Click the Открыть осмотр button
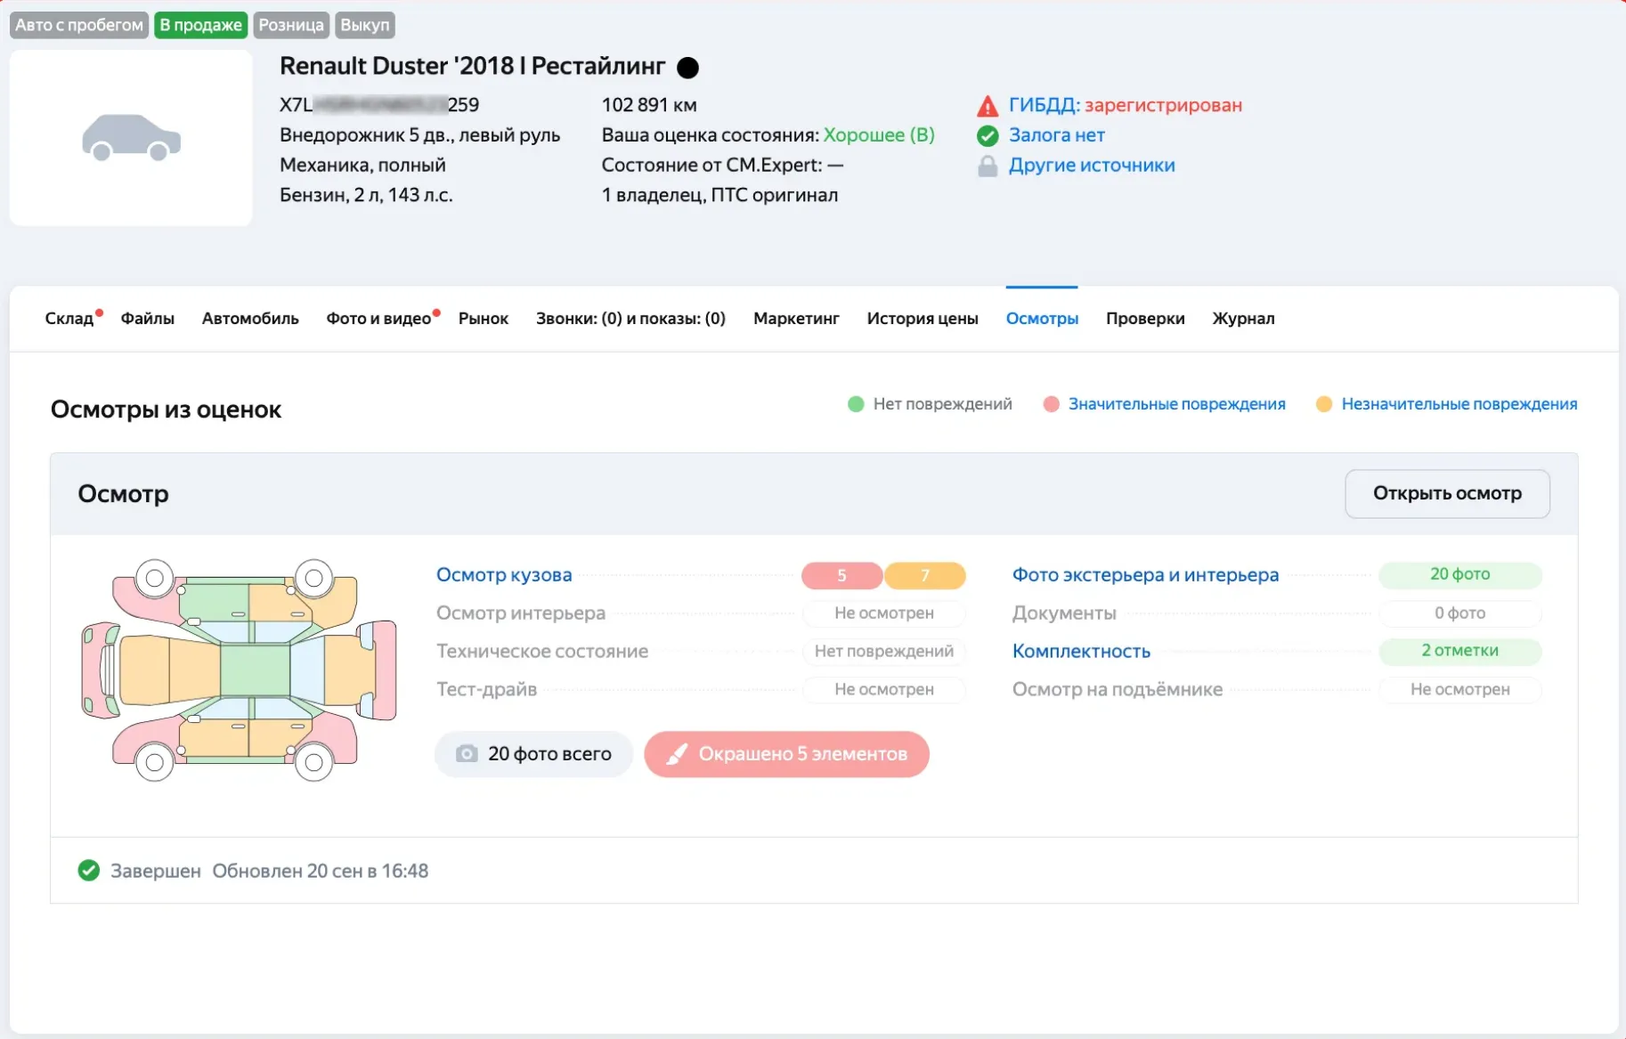The height and width of the screenshot is (1039, 1626). [x=1447, y=493]
